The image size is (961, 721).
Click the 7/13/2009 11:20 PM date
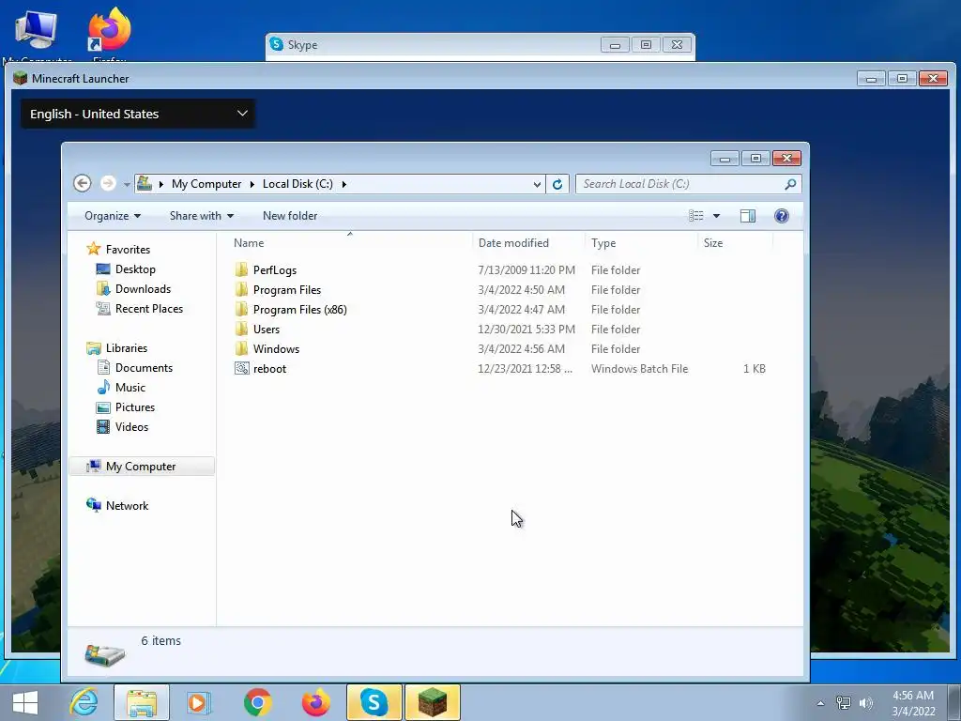526,269
